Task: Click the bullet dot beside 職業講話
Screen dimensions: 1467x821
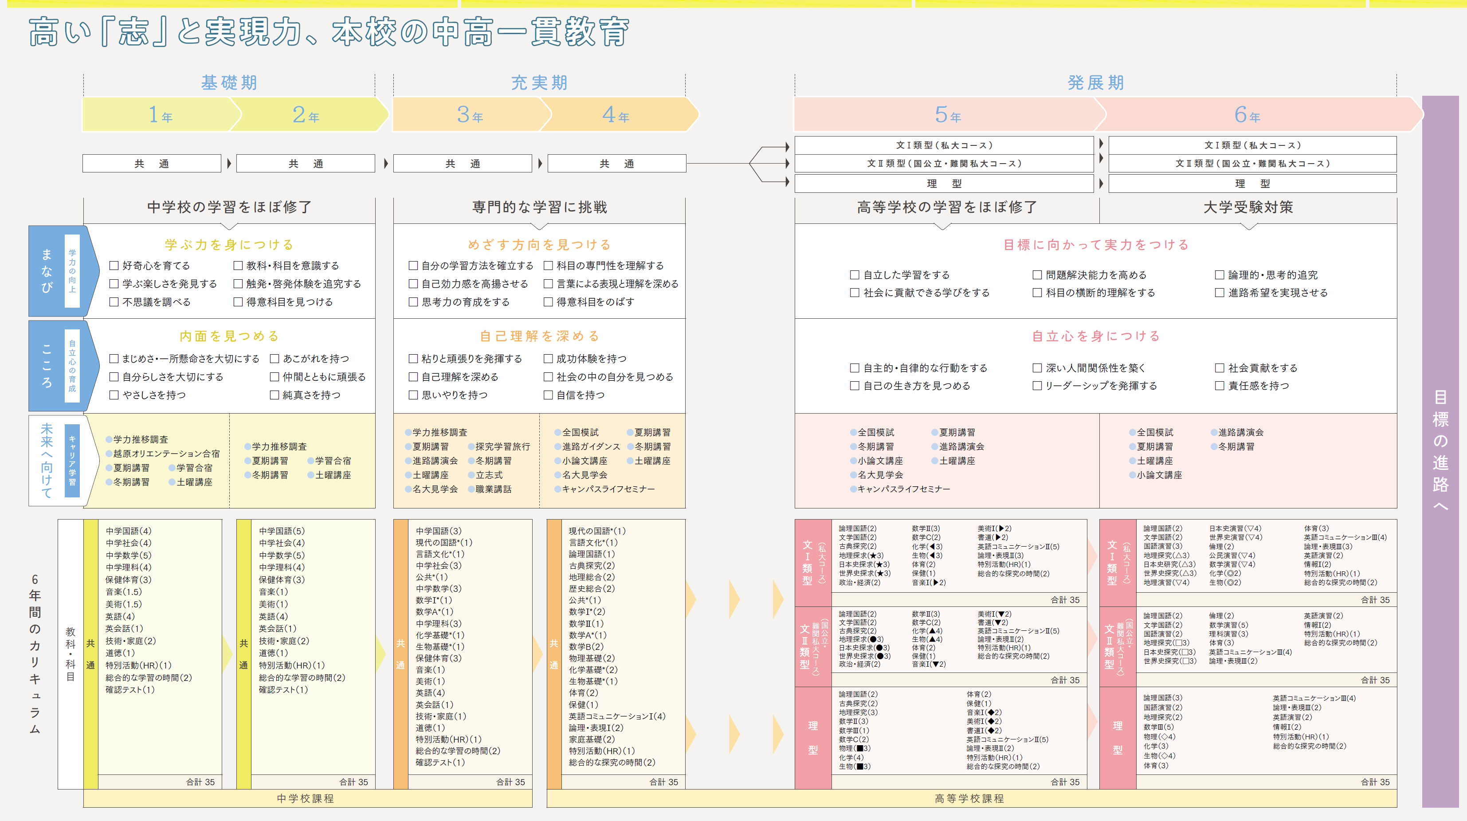Action: 471,489
